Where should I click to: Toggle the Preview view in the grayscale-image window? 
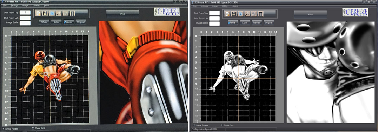click(x=257, y=22)
